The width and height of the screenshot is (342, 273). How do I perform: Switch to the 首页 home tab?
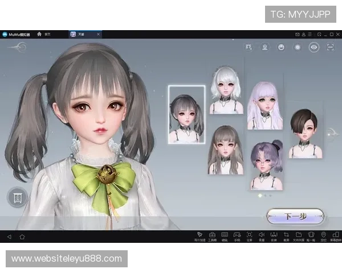click(44, 34)
